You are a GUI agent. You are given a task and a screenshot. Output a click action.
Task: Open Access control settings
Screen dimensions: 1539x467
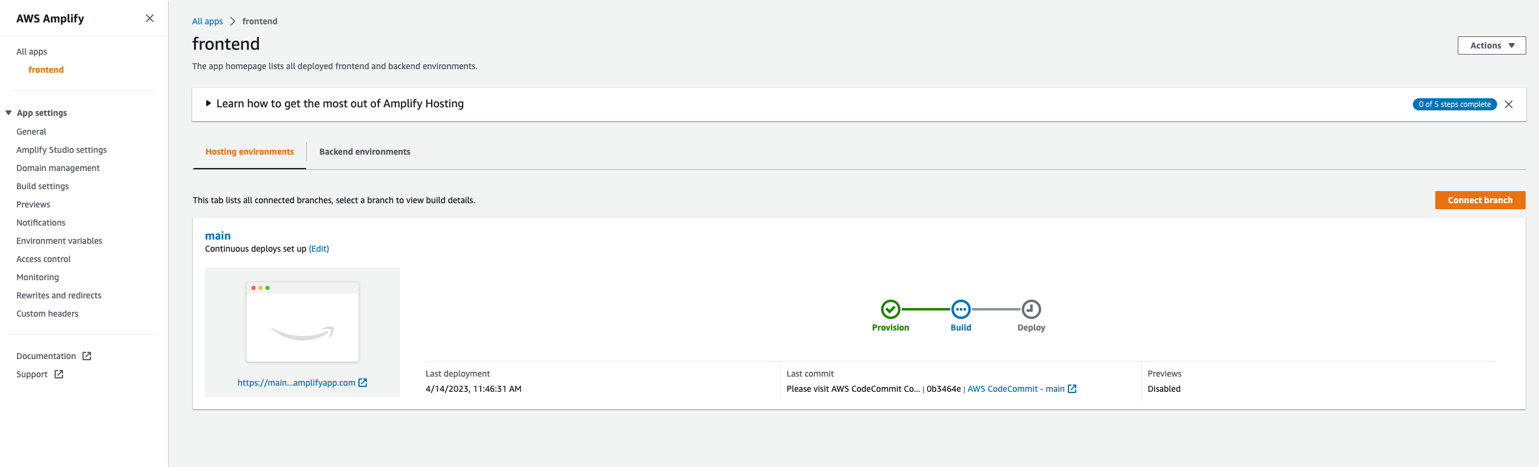[x=44, y=259]
